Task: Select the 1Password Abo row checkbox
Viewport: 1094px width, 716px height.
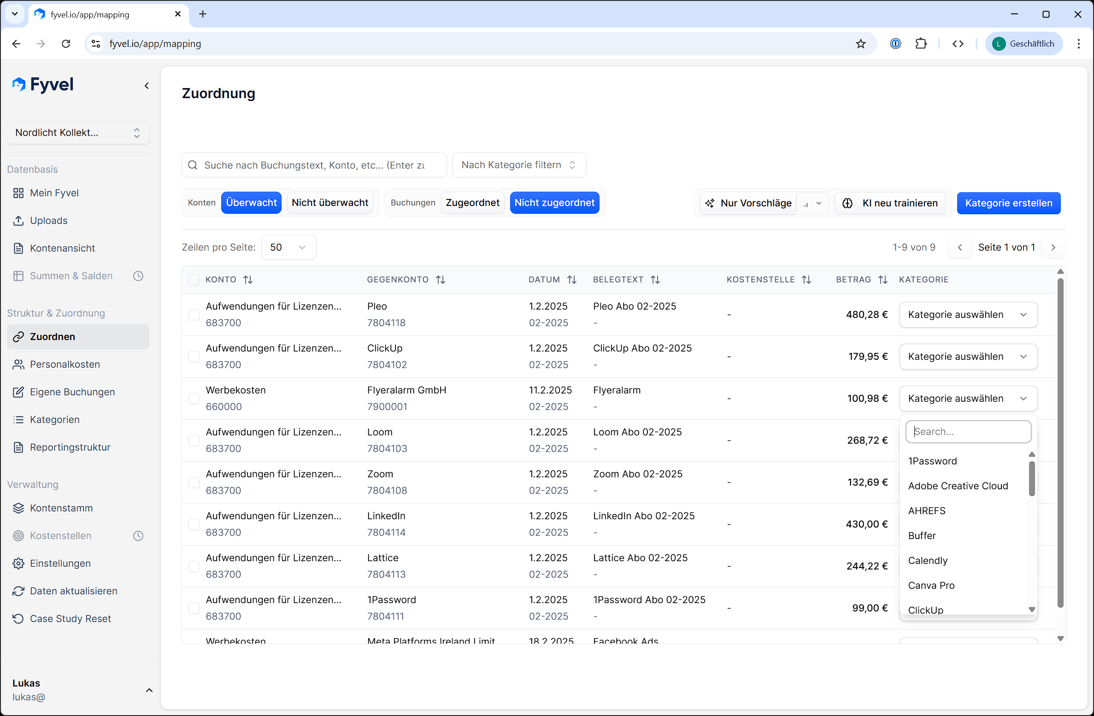Action: tap(194, 608)
